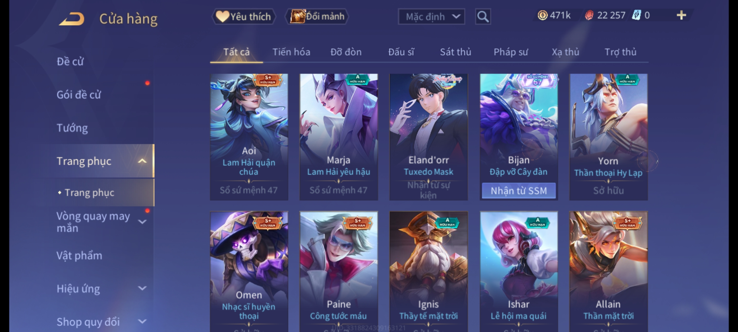Tap the red ruby currency icon
The height and width of the screenshot is (332, 738).
589,15
